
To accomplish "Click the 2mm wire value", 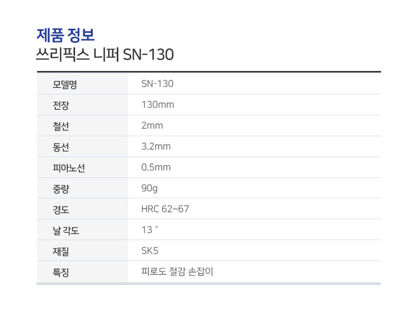I will coord(152,125).
